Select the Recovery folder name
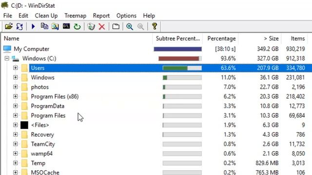 42,135
